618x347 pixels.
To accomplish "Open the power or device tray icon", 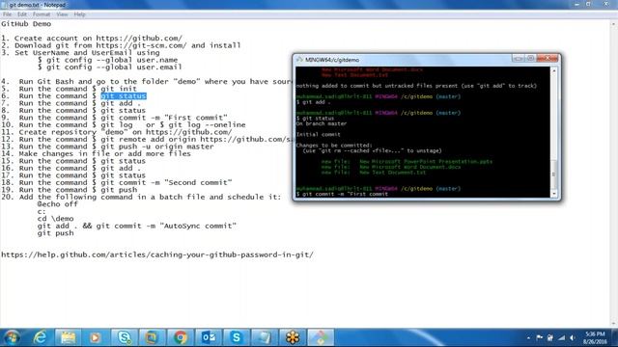I will 550,337.
